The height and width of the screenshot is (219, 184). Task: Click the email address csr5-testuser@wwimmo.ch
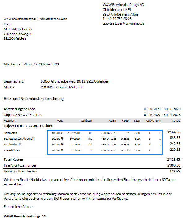coord(123,23)
